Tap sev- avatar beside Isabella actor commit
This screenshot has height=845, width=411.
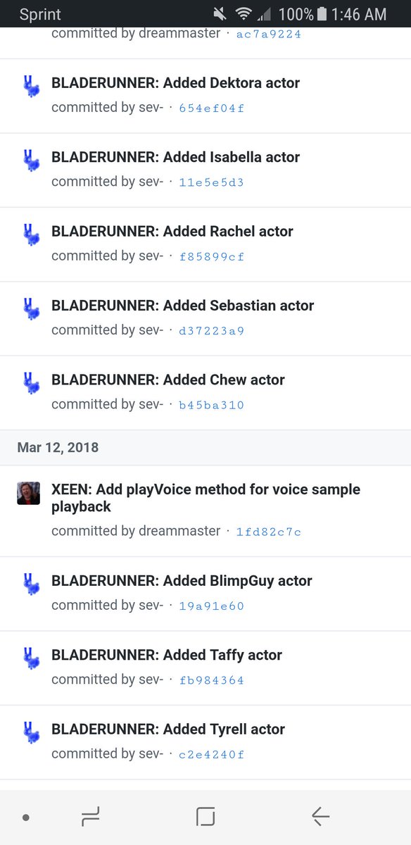pos(29,159)
